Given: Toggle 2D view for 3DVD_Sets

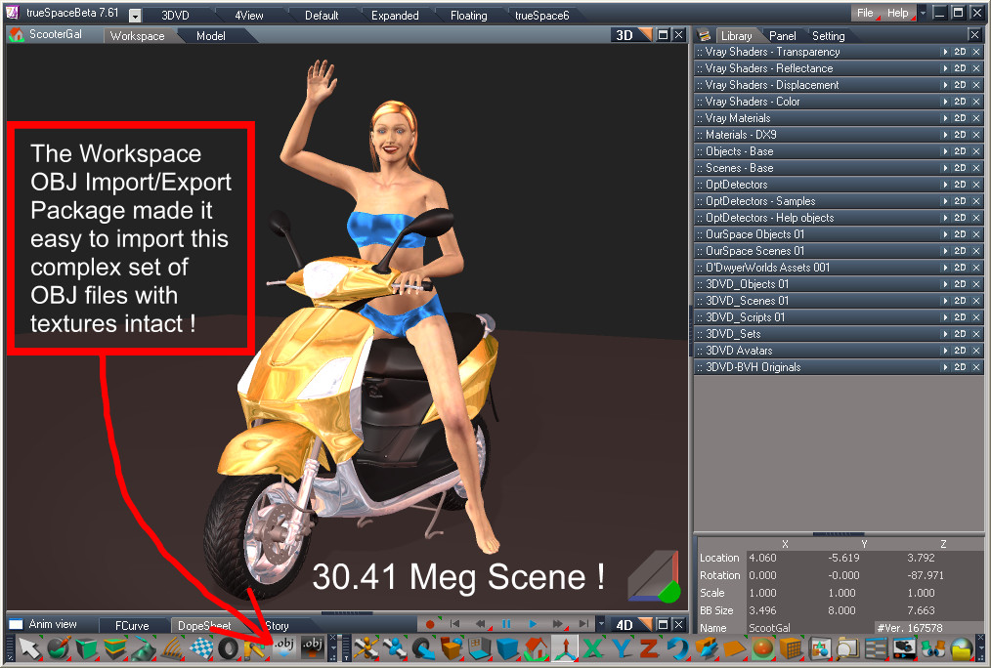Looking at the screenshot, I should [x=960, y=334].
